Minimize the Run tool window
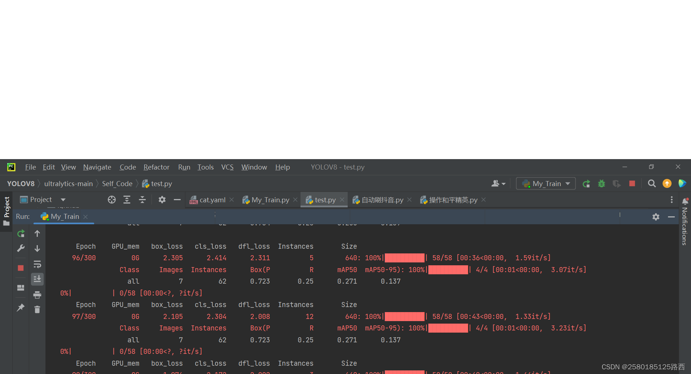 click(671, 217)
